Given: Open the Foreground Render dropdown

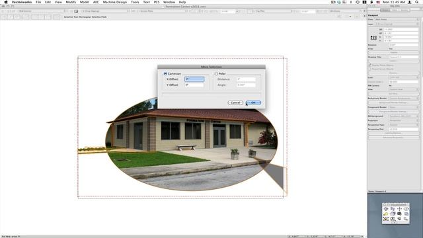Looking at the screenshot, I should point(404,107).
